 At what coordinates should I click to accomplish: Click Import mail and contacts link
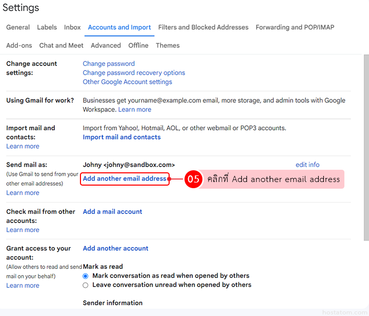point(121,137)
